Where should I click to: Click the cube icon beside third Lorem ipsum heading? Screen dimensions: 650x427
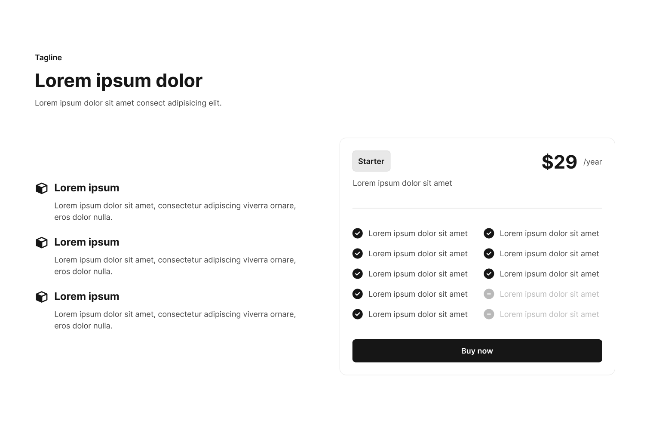coord(42,297)
